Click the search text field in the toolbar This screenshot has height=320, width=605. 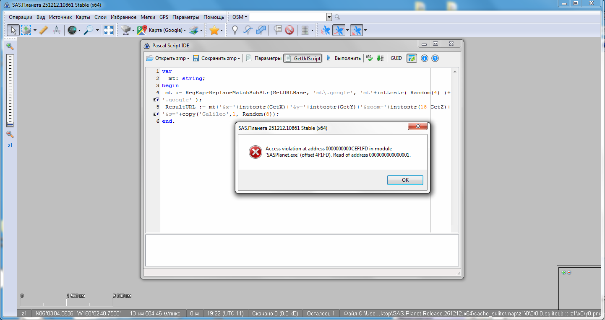287,17
